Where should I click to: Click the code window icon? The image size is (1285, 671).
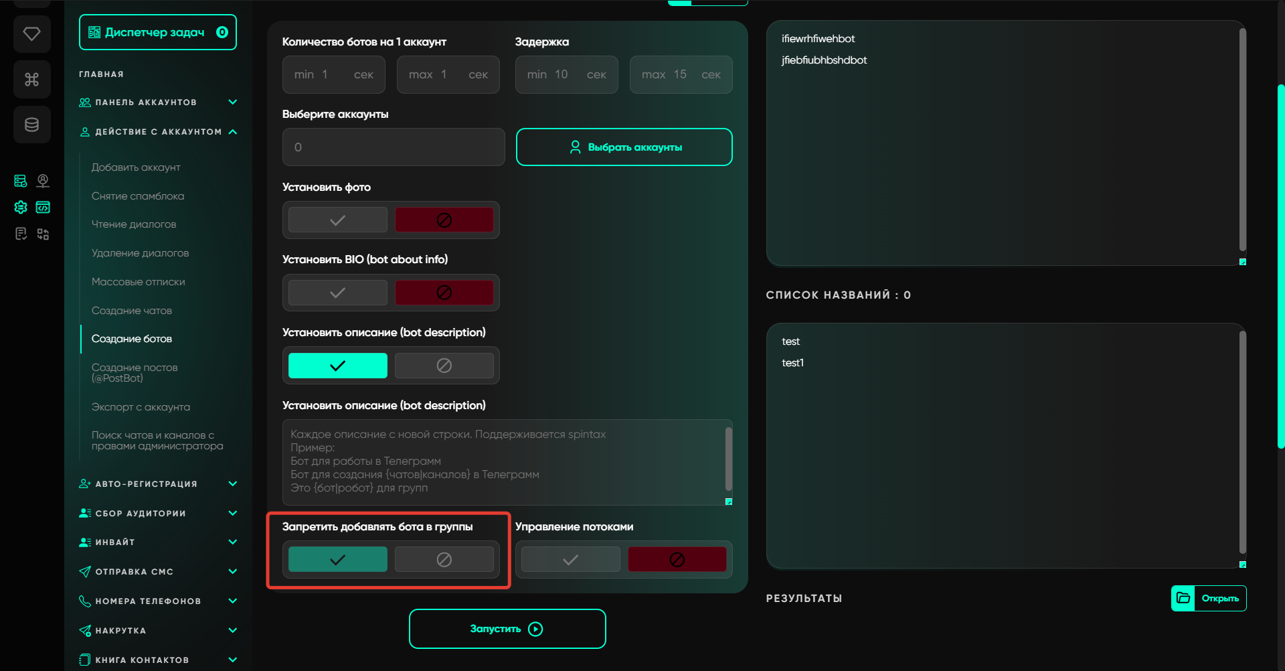(43, 208)
